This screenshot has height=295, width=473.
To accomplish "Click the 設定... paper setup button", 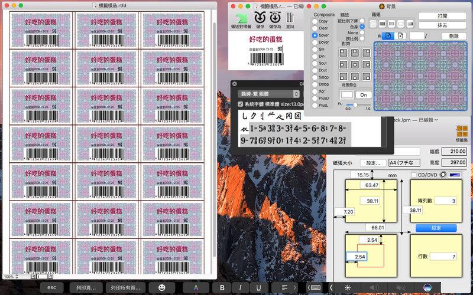I will tap(373, 163).
